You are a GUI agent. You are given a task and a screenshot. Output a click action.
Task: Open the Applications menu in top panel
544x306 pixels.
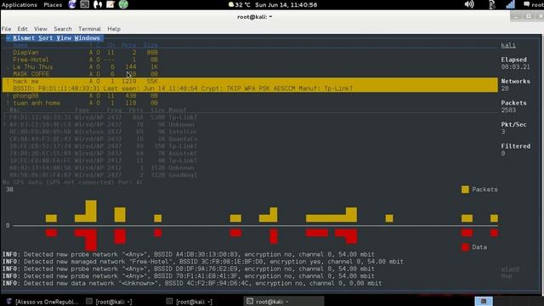point(19,4)
